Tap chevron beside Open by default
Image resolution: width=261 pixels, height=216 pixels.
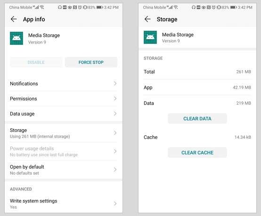pyautogui.click(x=115, y=170)
